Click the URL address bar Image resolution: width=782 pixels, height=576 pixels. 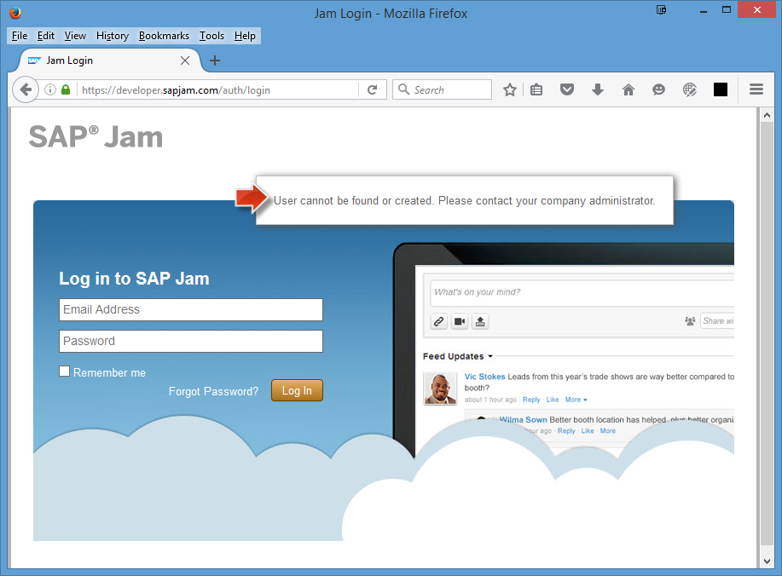coord(218,89)
